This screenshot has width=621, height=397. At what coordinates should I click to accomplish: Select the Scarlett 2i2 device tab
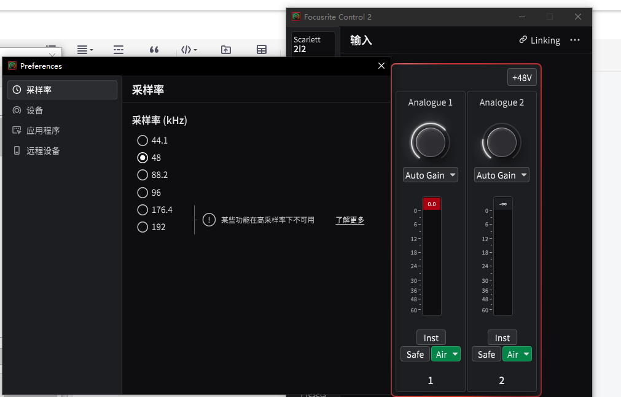click(313, 44)
